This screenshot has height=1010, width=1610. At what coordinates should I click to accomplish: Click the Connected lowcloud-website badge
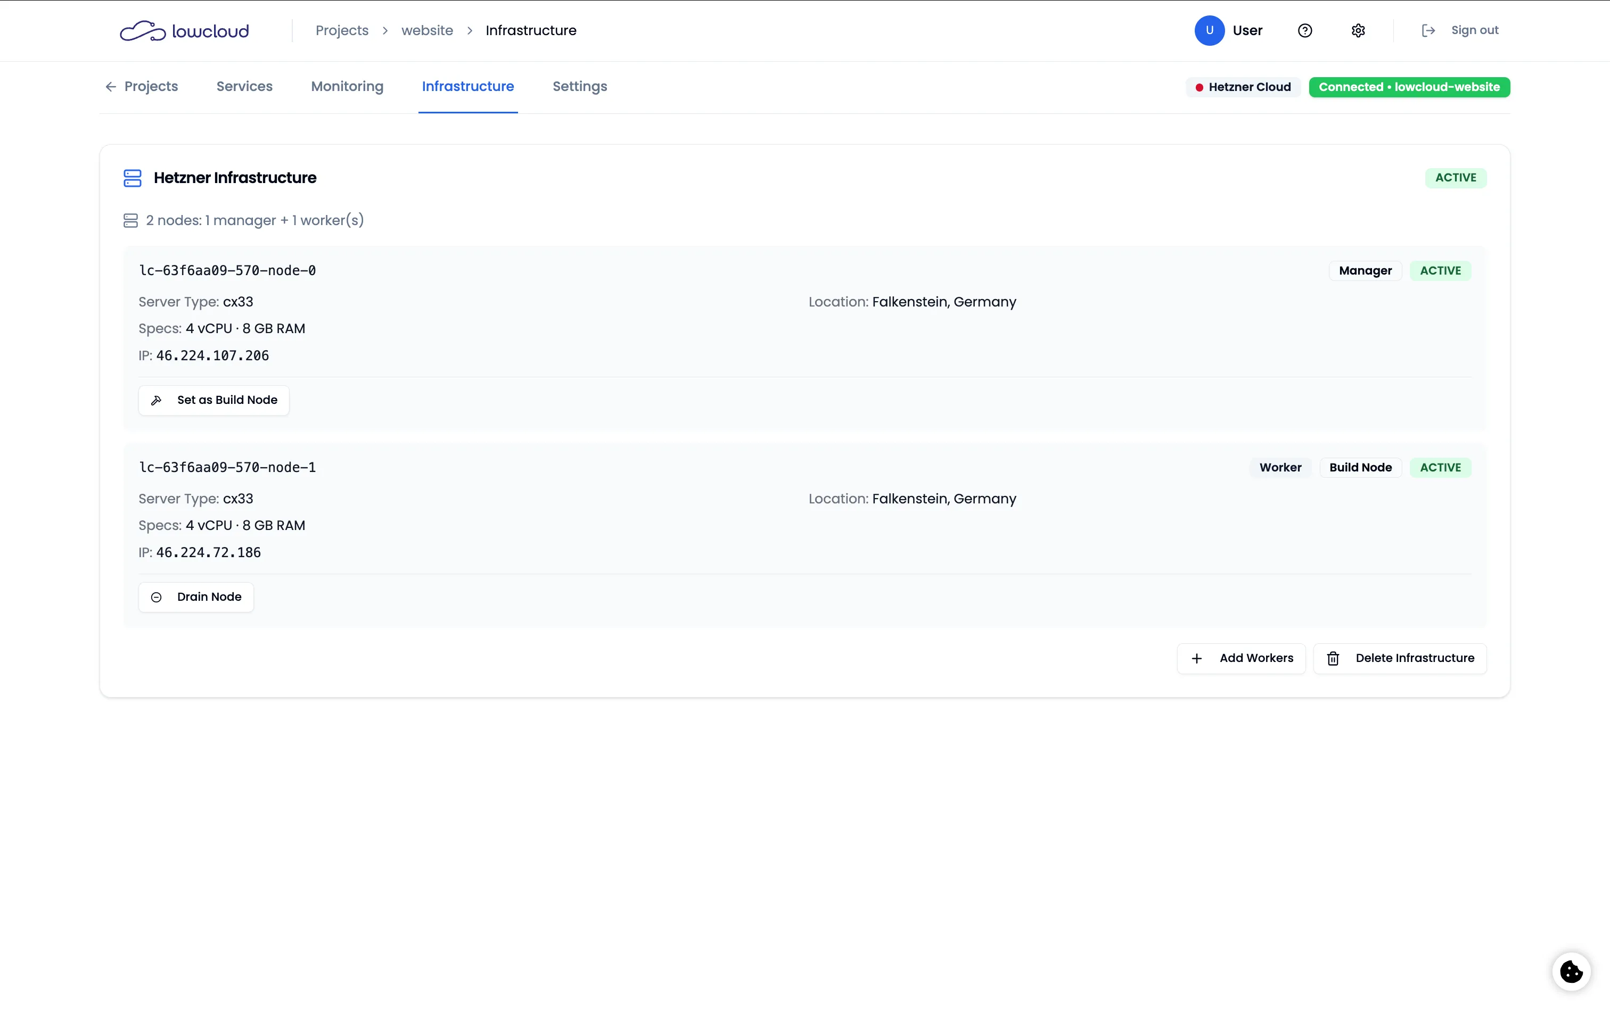1409,87
